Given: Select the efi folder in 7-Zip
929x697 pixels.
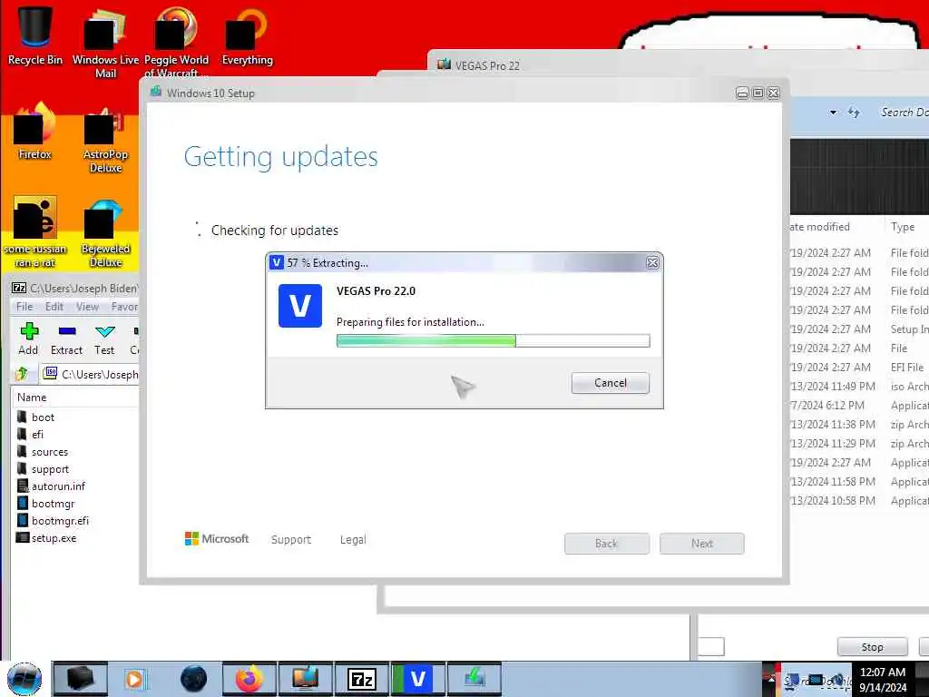Looking at the screenshot, I should pos(37,435).
